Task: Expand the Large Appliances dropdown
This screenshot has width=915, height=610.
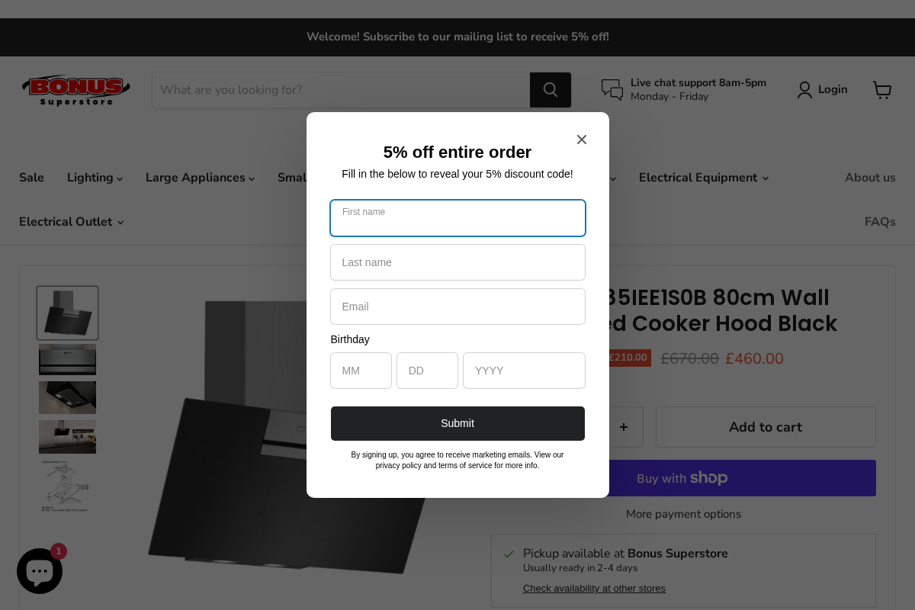Action: (200, 178)
